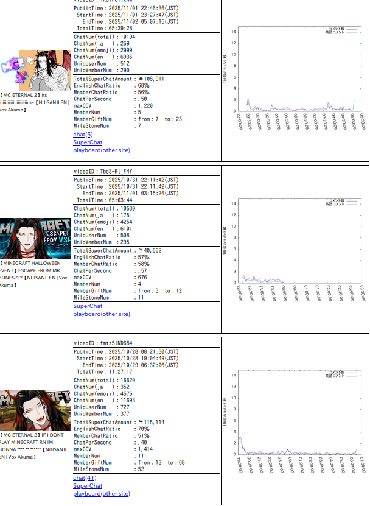The image size is (370, 506).
Task: Click maxCCV 1,414 row
Action: (x=113, y=449)
